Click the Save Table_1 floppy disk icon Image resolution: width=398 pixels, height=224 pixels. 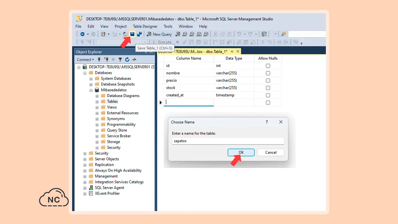coord(132,34)
